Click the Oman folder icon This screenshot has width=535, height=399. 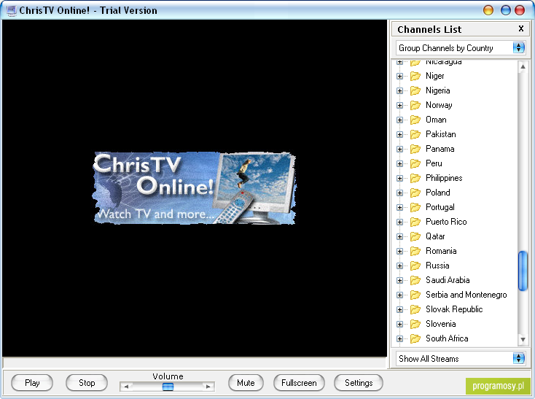point(415,120)
